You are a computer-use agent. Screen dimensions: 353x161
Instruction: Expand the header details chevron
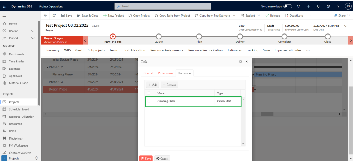(x=346, y=26)
